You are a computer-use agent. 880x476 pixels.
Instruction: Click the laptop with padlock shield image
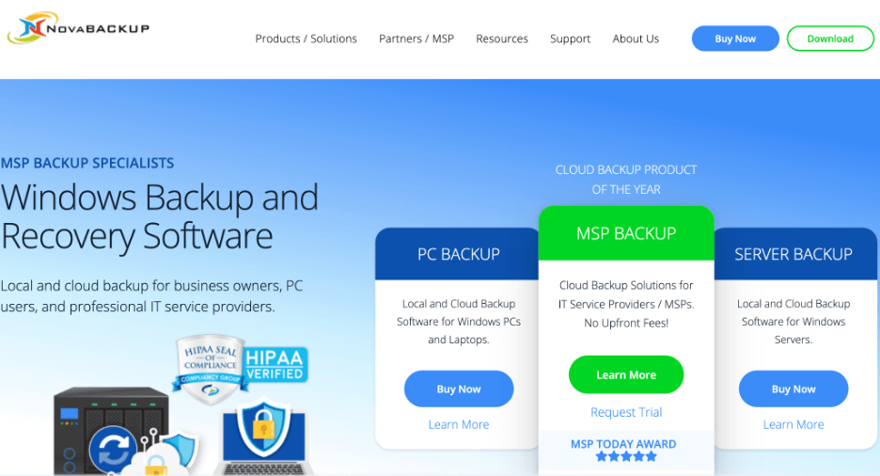(x=264, y=436)
